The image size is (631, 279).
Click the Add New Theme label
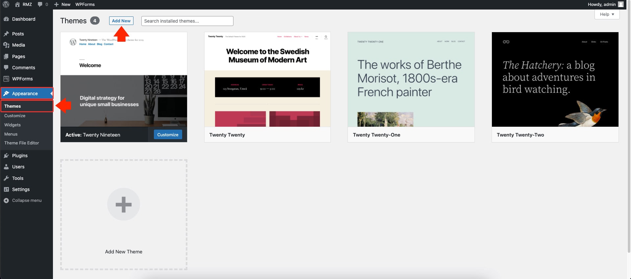(124, 252)
